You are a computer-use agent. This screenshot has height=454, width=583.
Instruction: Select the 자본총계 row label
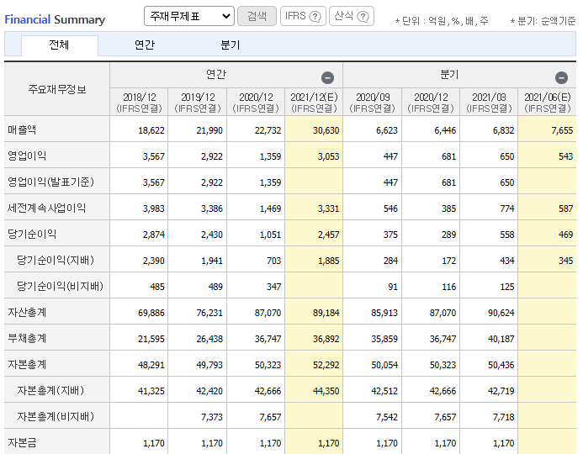click(x=27, y=364)
